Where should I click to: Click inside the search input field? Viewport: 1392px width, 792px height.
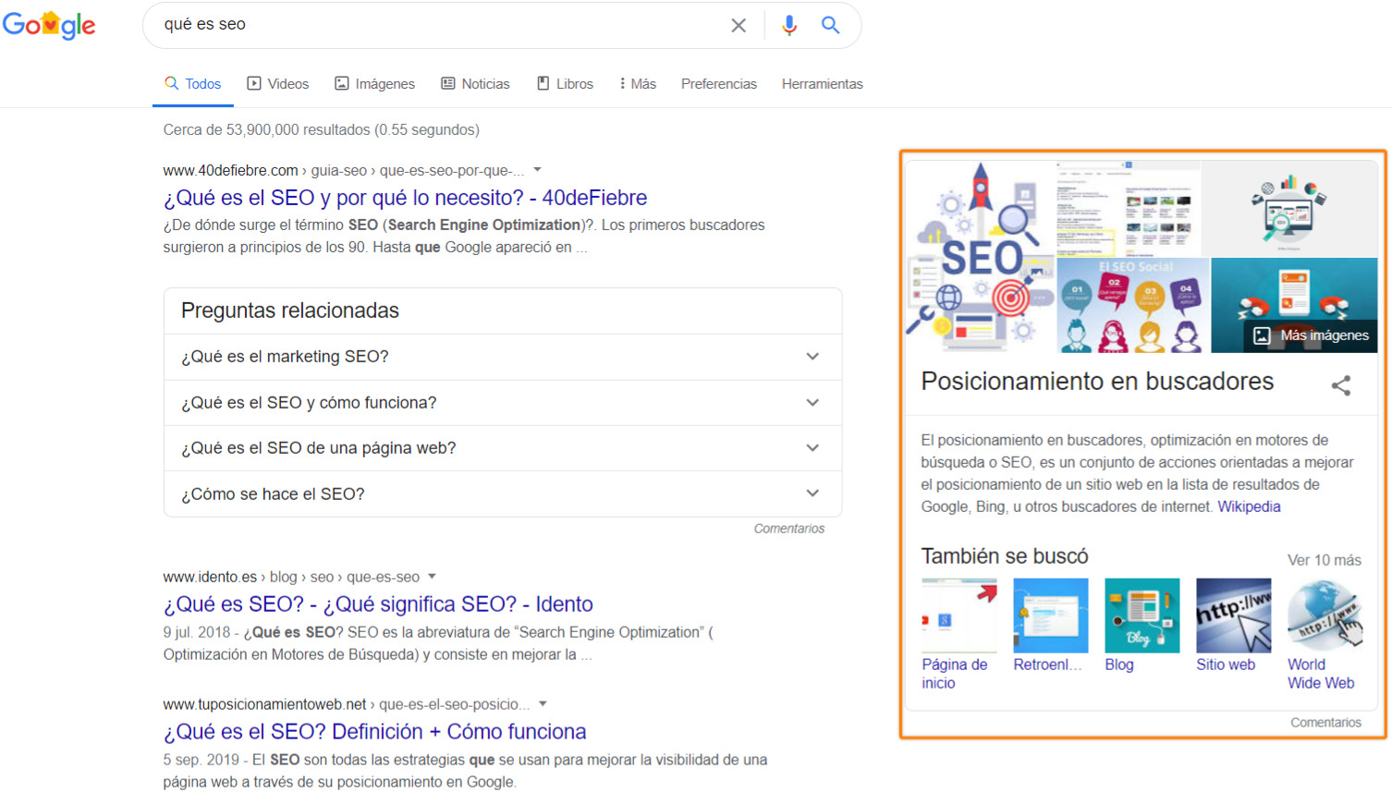(416, 25)
